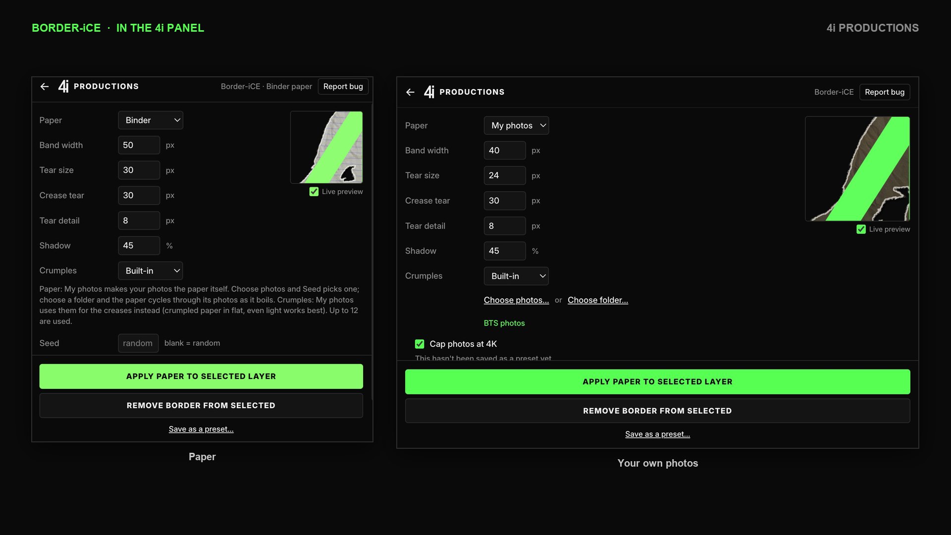Screen dimensions: 951x535
Task: Click Tear size field with value 24
Action: click(x=505, y=175)
